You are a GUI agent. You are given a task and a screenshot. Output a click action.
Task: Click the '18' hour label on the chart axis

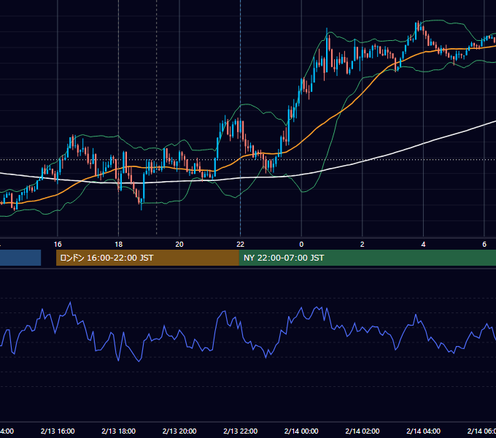coord(119,245)
